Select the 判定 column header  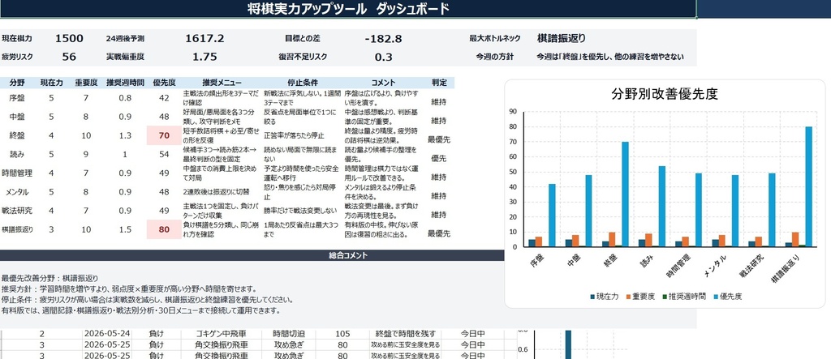(x=439, y=83)
